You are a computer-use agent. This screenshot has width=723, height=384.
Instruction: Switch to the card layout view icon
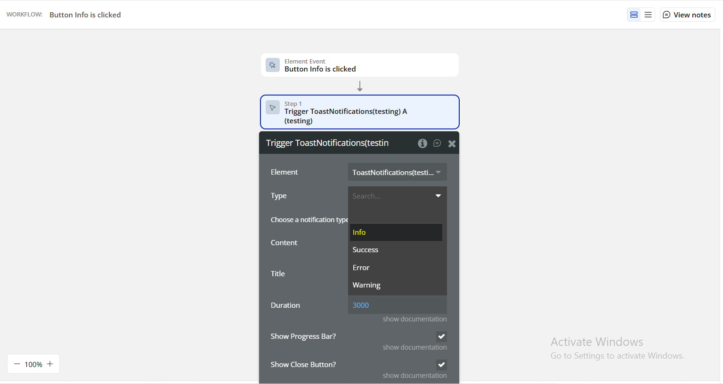[634, 15]
